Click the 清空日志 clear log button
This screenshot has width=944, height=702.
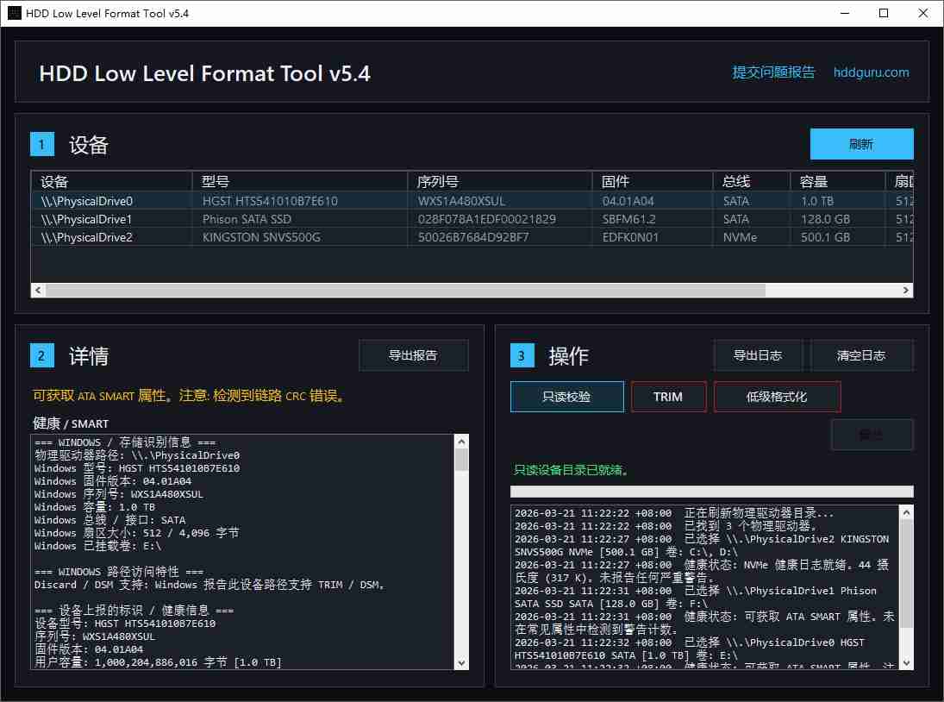tap(862, 354)
